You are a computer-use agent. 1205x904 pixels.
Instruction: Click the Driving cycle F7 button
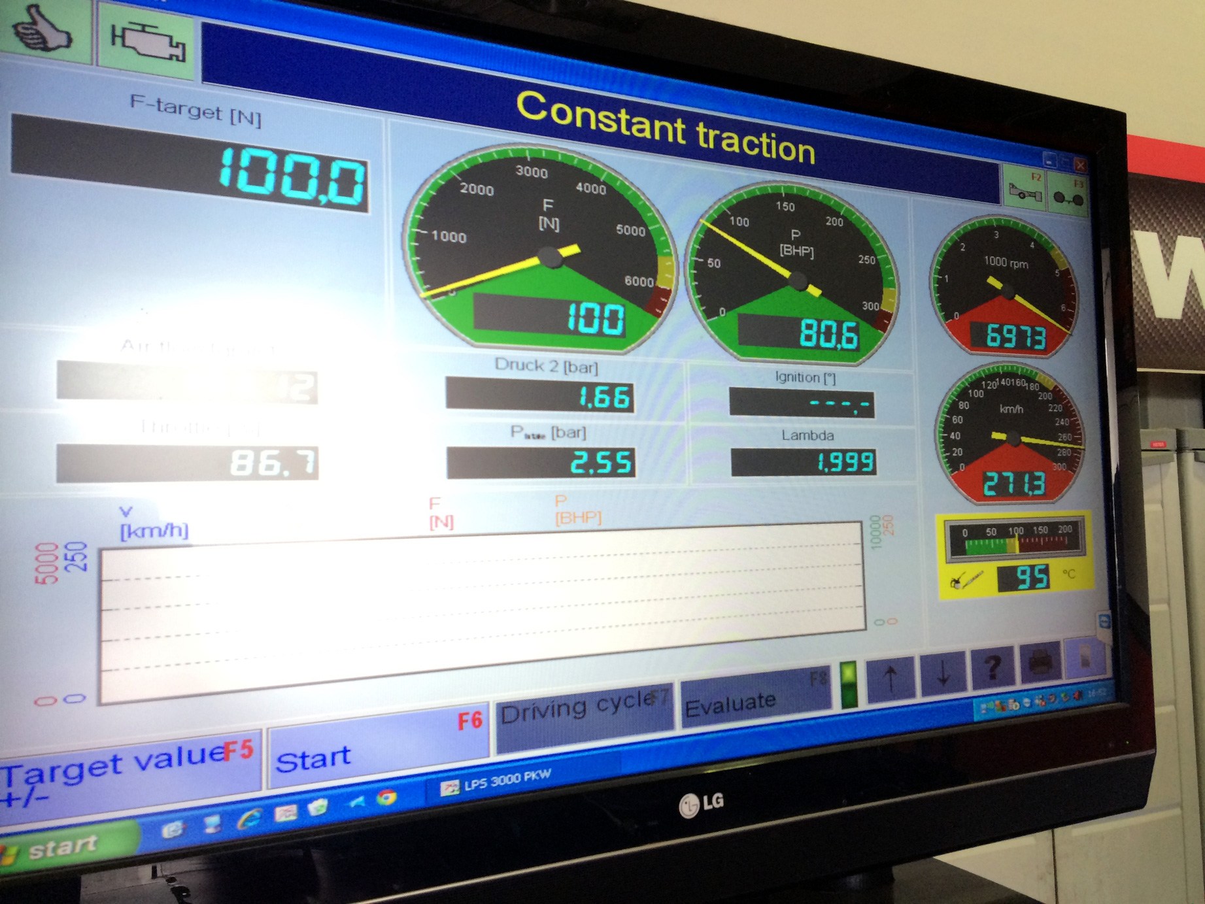(584, 716)
